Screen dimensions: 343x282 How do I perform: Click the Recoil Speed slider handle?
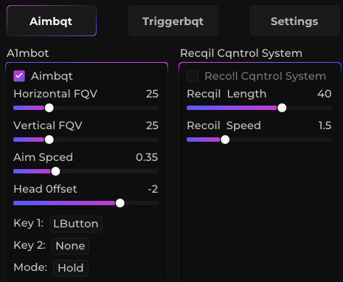click(x=225, y=140)
